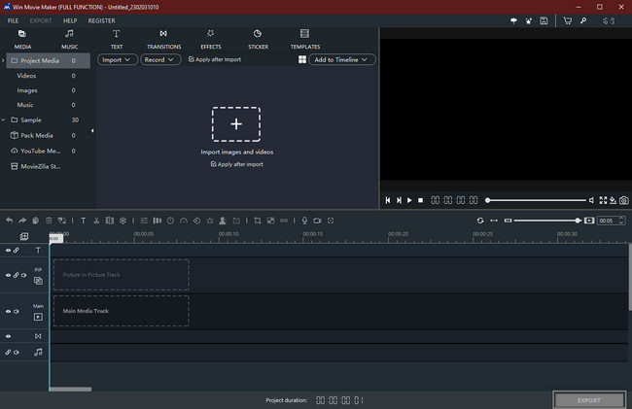The width and height of the screenshot is (632, 409).
Task: Click the microphone voiceover icon
Action: (304, 221)
